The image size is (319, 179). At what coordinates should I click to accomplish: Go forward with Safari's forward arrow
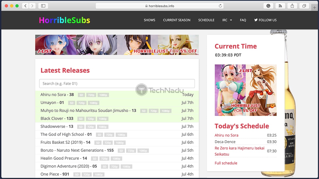[x=32, y=6]
